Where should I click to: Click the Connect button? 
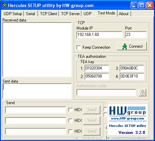(132, 46)
